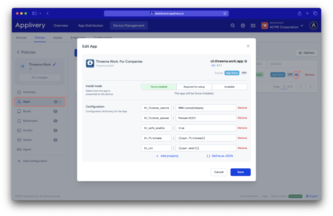333x216 pixels.
Task: Remove the th_csi property
Action: coord(242,148)
